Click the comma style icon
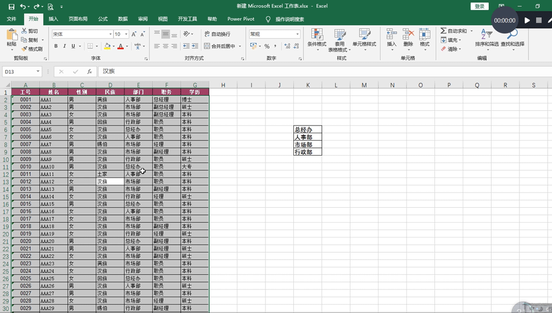Image resolution: width=552 pixels, height=313 pixels. pos(275,46)
